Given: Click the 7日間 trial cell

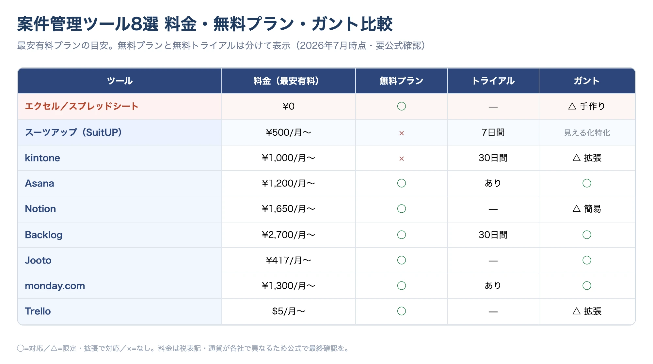Looking at the screenshot, I should [x=493, y=132].
